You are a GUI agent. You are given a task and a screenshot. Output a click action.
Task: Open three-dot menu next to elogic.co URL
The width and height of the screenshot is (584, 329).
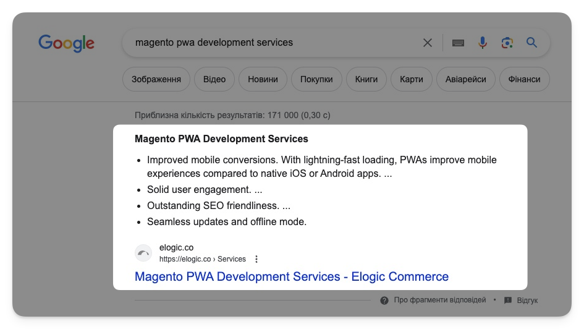(256, 259)
